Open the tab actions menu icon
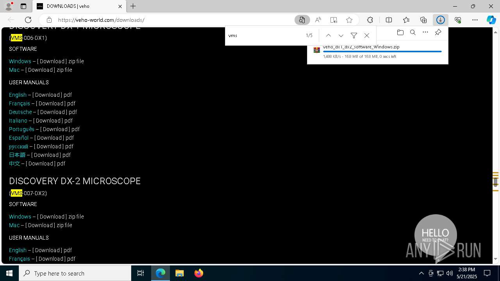Screen dimensions: 500x281 point(23,6)
